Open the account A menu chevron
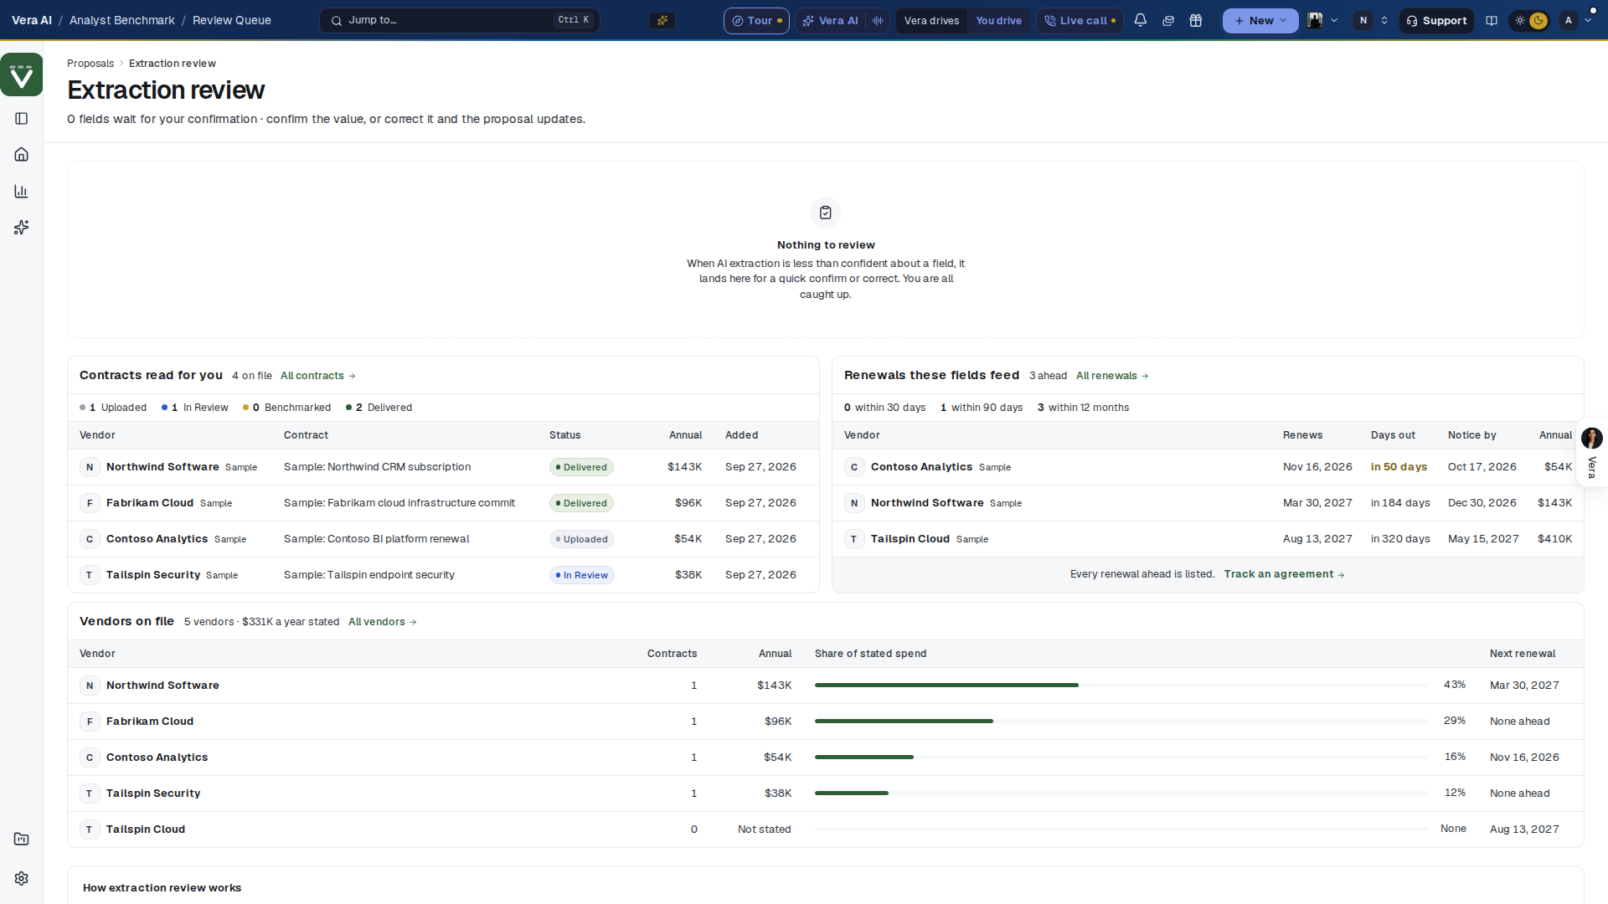The image size is (1608, 904). pyautogui.click(x=1589, y=20)
